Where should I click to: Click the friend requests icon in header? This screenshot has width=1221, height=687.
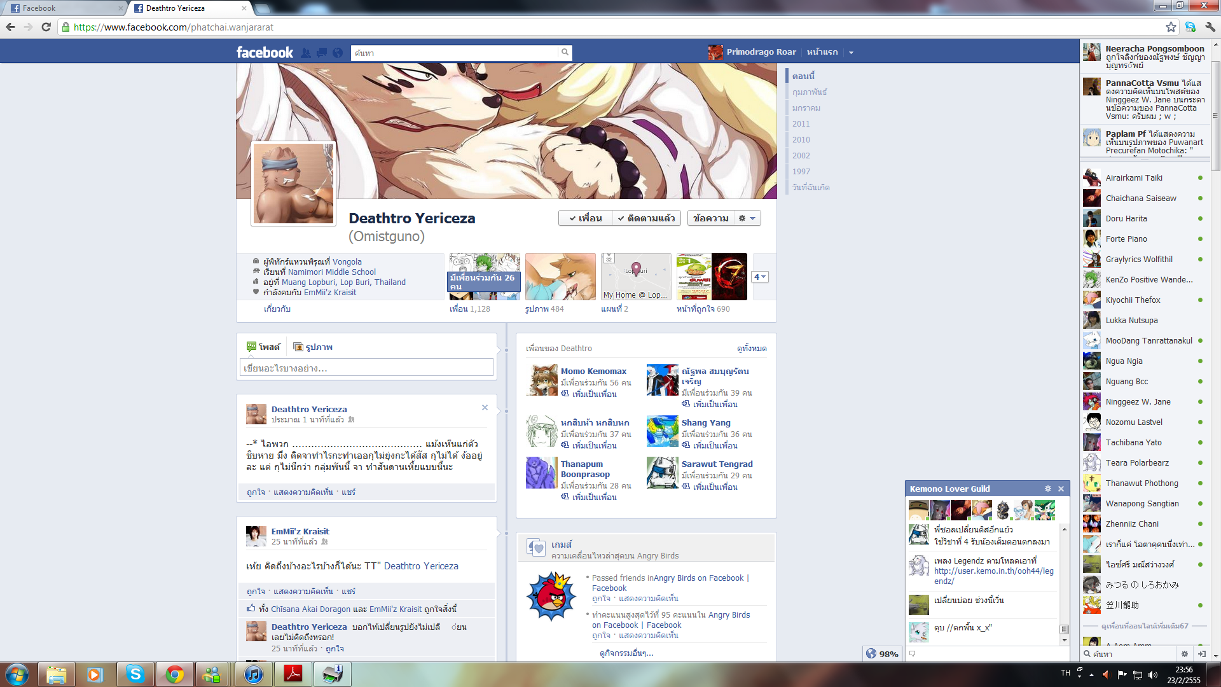(x=306, y=53)
